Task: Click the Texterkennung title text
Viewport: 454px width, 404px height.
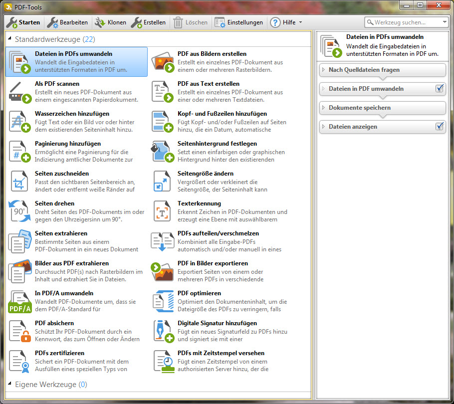Action: click(199, 203)
